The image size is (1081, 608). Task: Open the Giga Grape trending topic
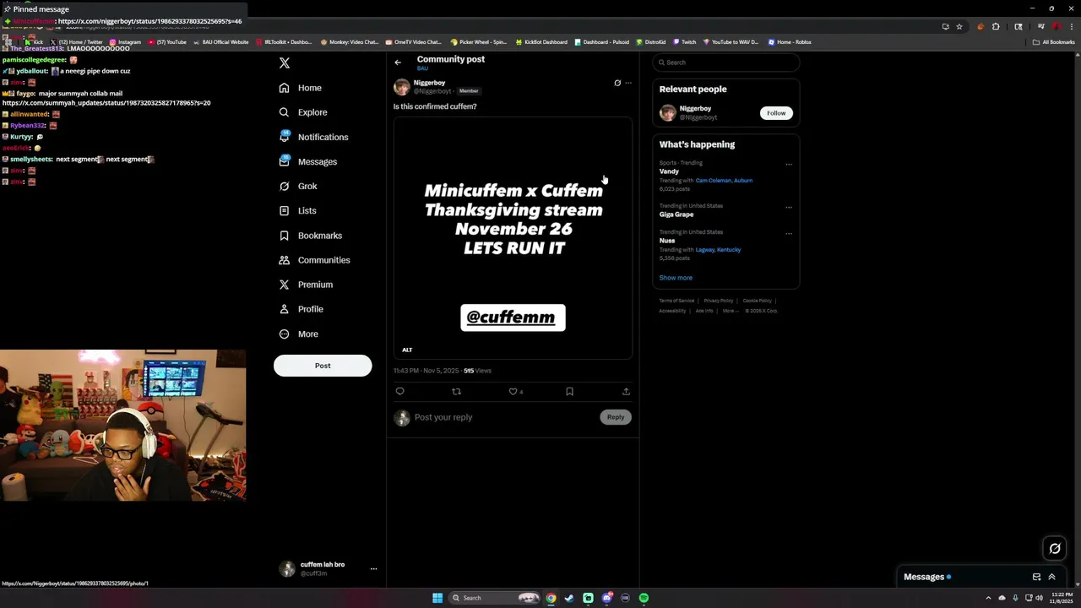tap(676, 214)
